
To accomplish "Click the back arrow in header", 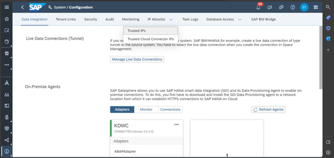I will click(x=22, y=7).
